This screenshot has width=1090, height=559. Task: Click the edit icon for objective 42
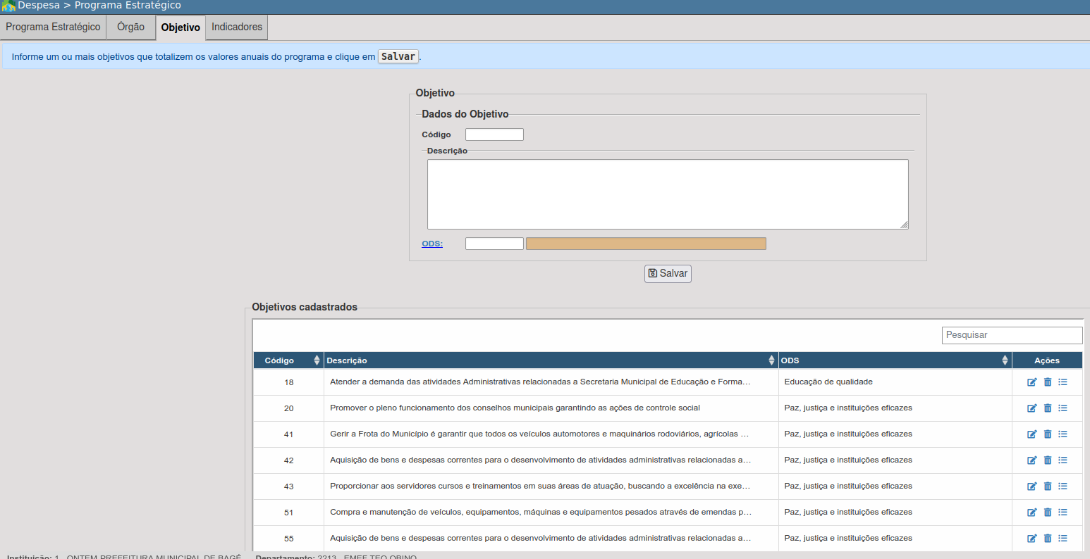[x=1032, y=460]
